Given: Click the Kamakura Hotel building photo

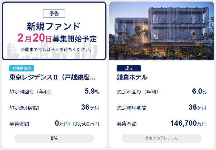Looking at the screenshot, I should (x=162, y=31).
